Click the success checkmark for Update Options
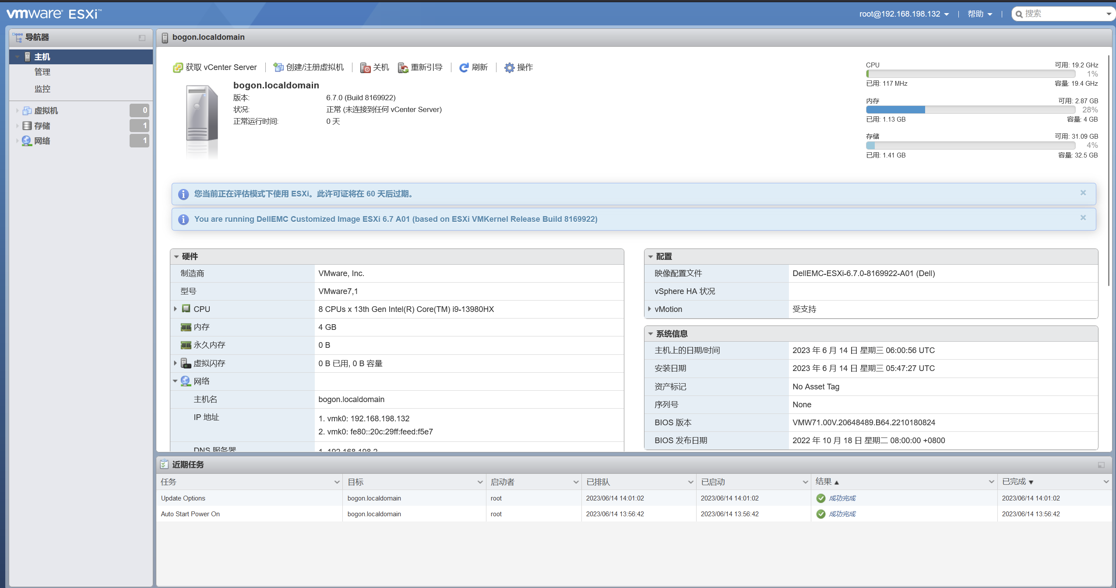The height and width of the screenshot is (588, 1116). (x=821, y=498)
